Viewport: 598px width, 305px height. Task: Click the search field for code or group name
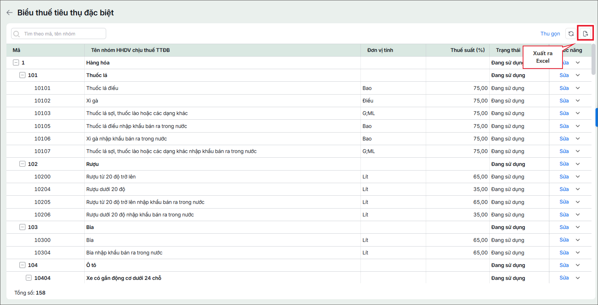[x=59, y=34]
